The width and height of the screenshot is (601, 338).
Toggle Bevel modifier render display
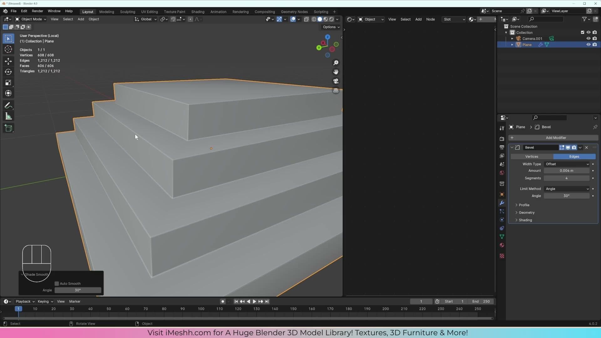point(574,147)
